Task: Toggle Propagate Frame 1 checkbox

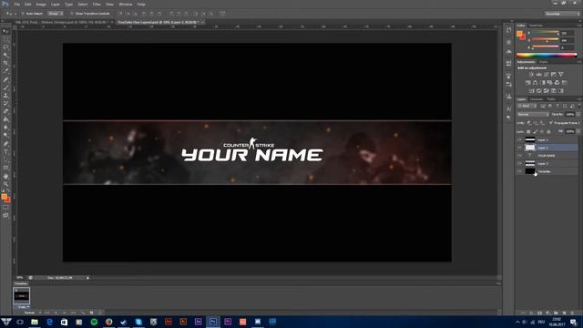Action: [550, 123]
